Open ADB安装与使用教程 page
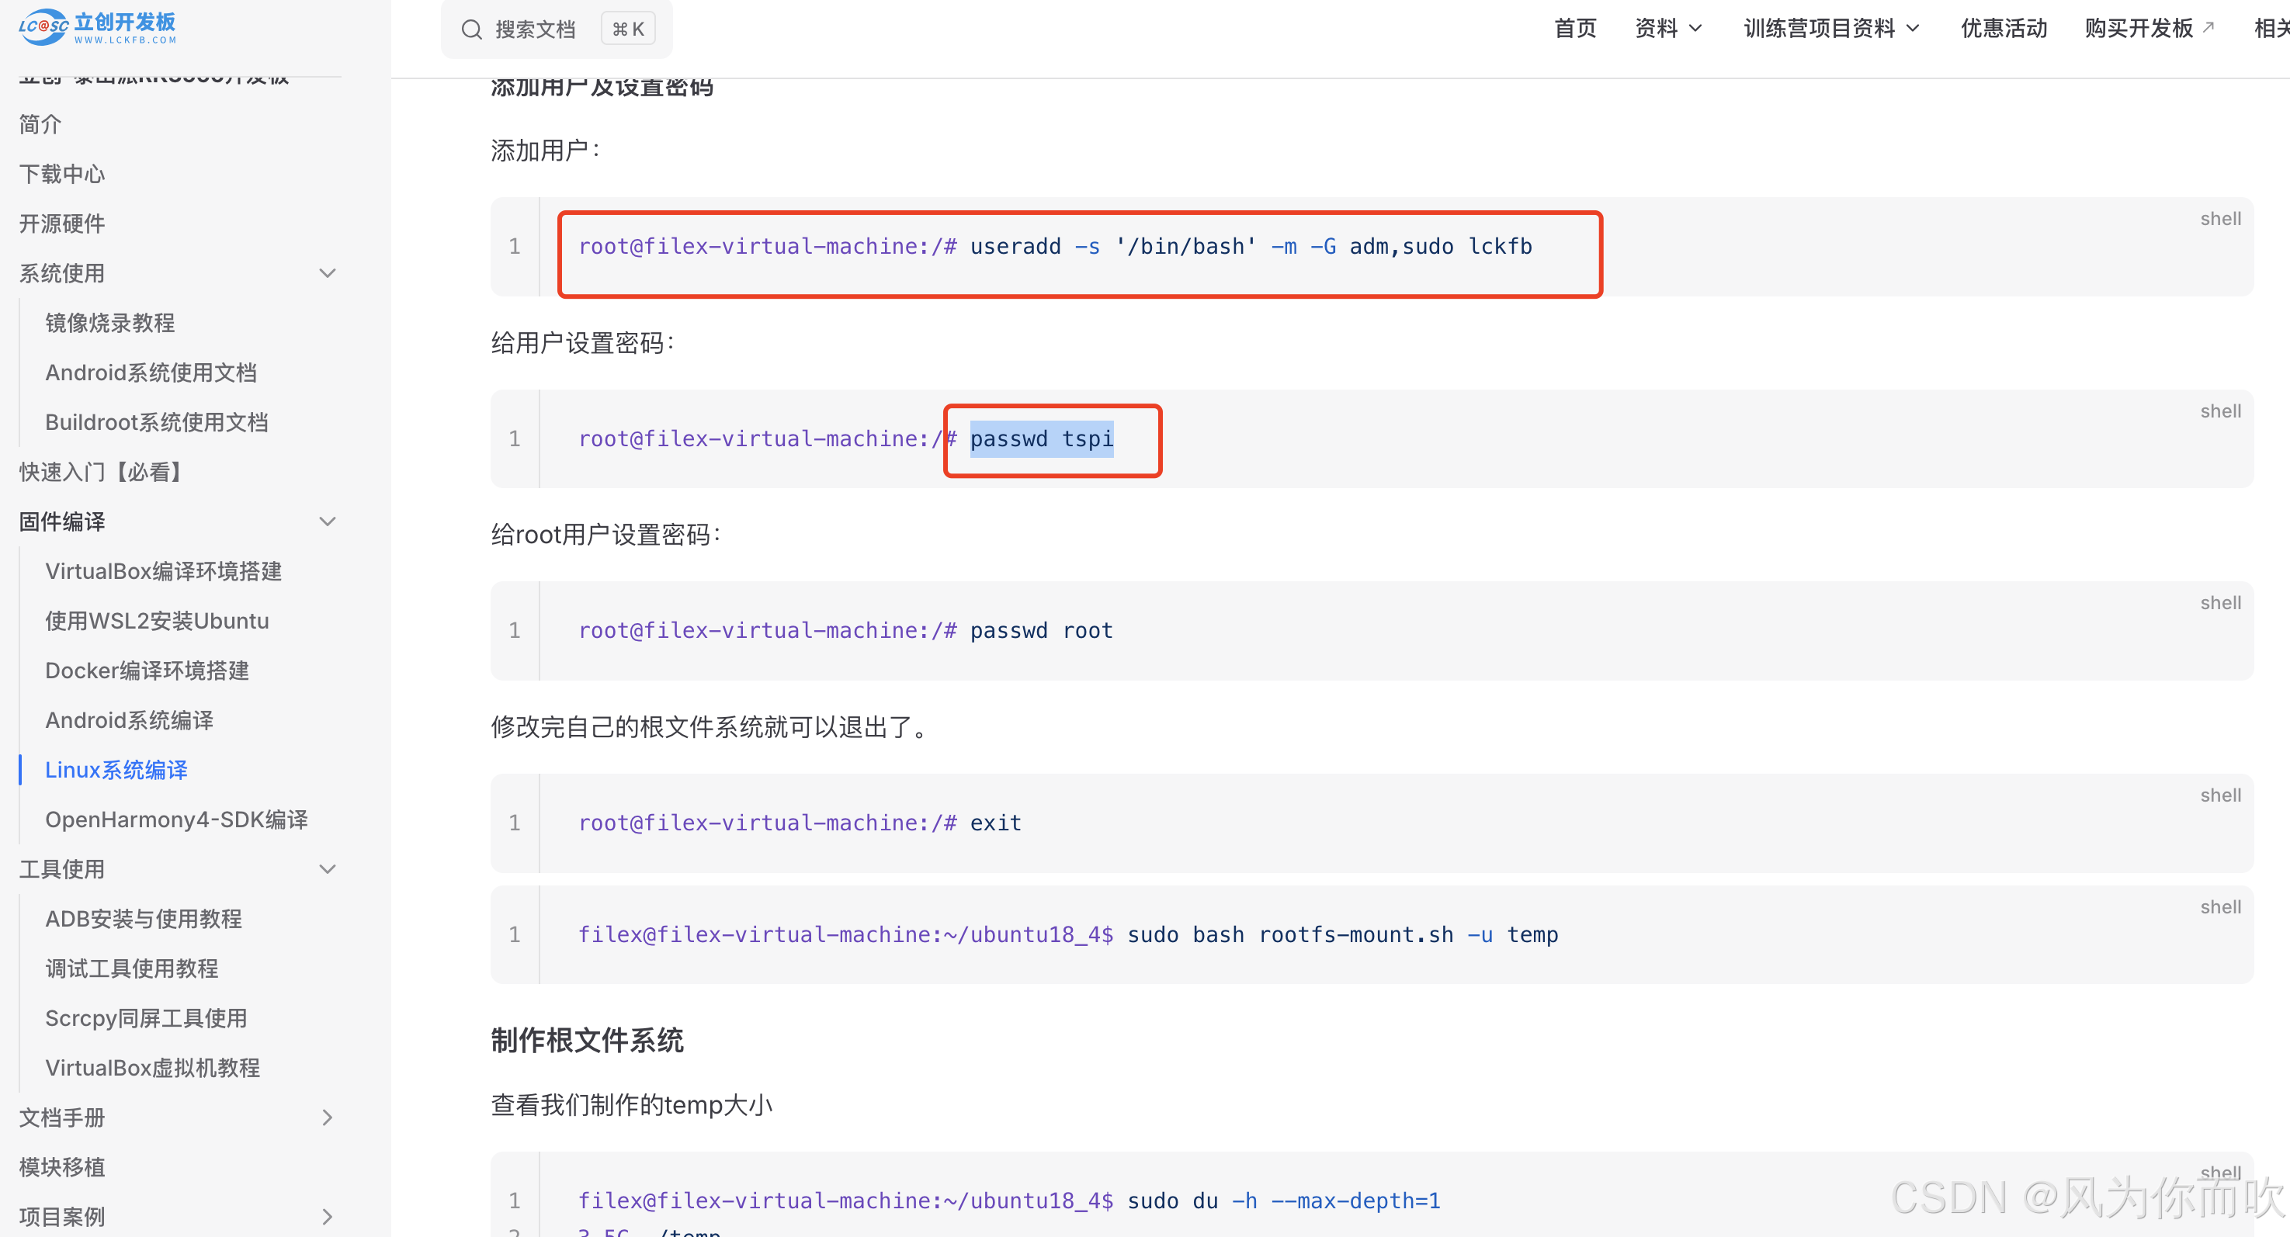This screenshot has height=1237, width=2290. (x=144, y=919)
